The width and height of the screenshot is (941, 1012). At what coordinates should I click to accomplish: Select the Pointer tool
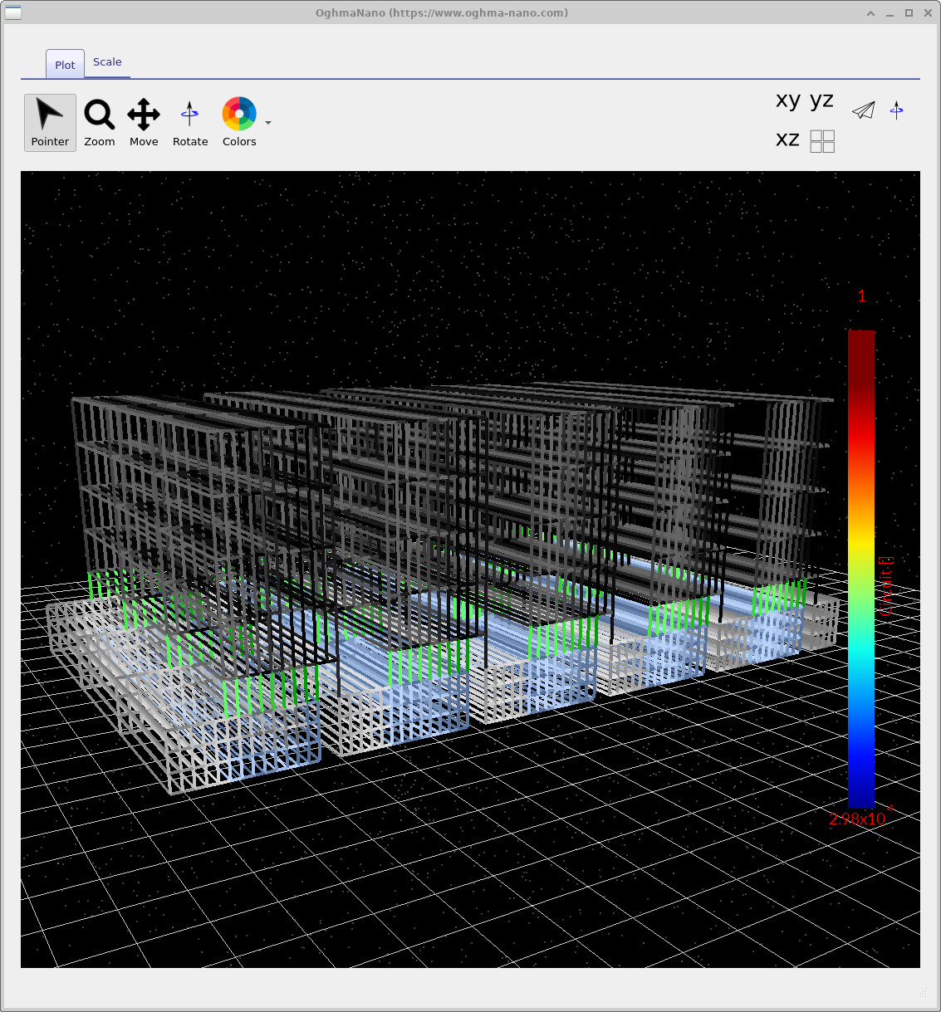click(49, 122)
